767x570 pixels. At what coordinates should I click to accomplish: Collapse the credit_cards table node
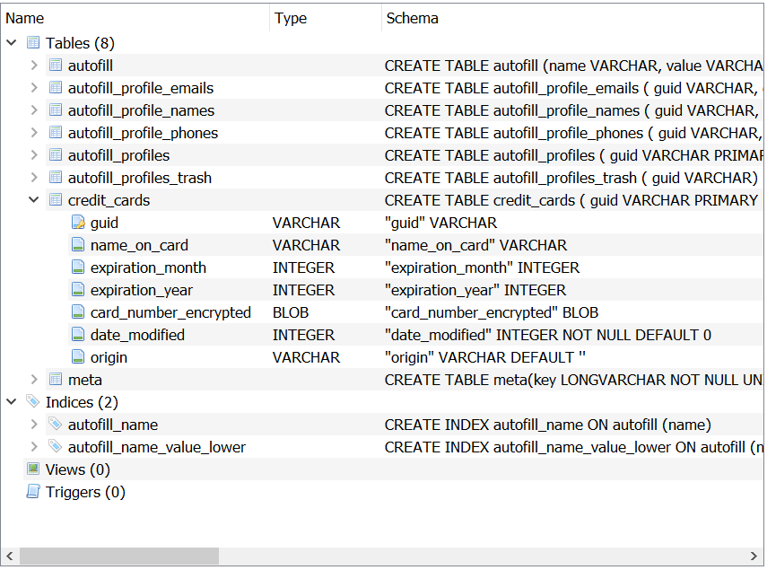[34, 200]
